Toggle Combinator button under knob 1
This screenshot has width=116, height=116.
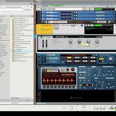pyautogui.click(x=70, y=46)
